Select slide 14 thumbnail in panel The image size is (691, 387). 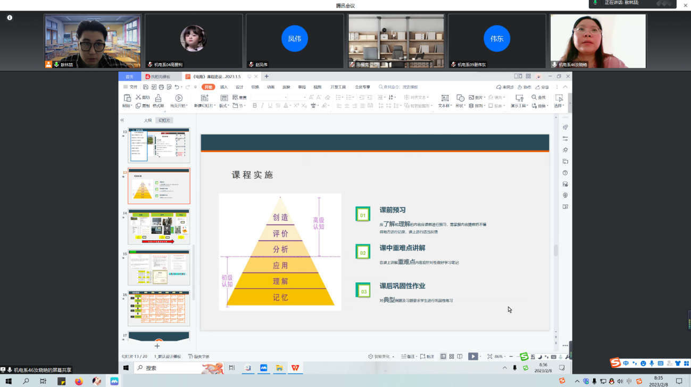[x=159, y=227]
